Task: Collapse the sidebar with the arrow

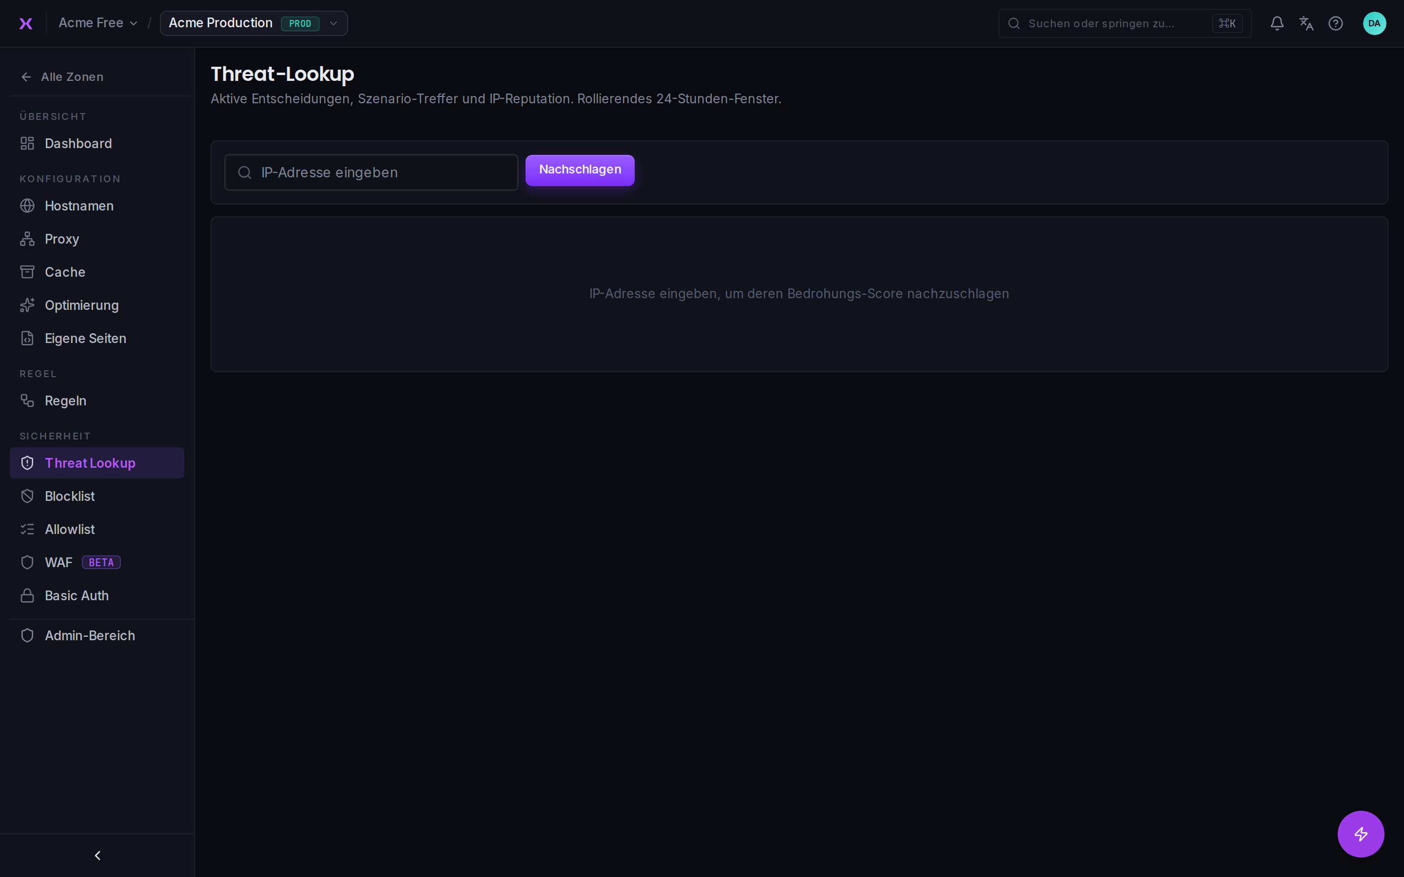Action: pos(97,855)
